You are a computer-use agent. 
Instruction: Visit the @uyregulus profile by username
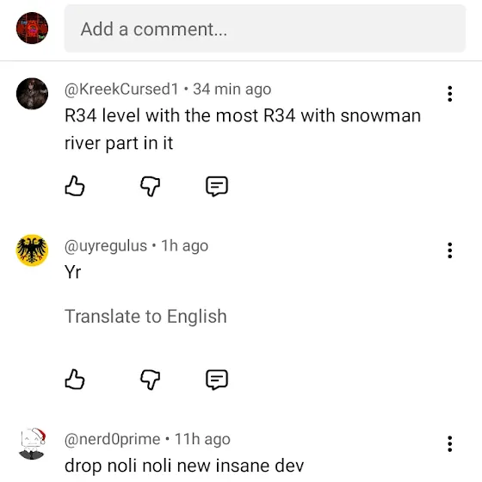click(106, 246)
